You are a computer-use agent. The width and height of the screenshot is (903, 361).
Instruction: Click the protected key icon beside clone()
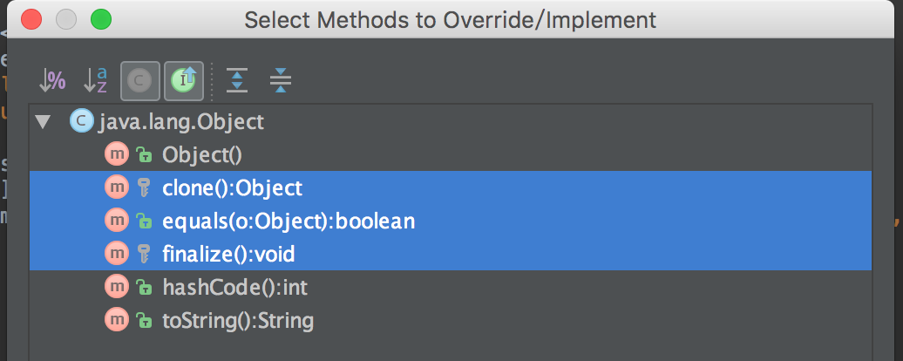click(x=145, y=188)
